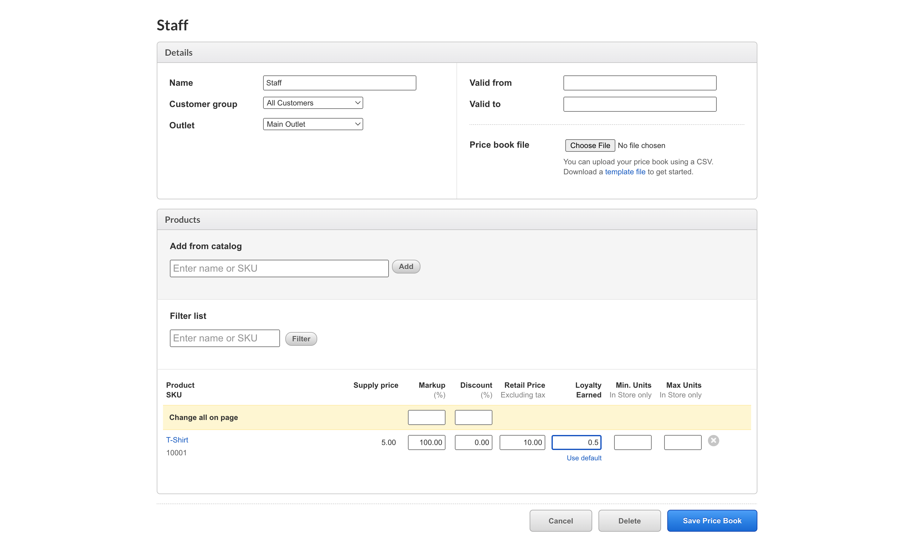Screen dimensions: 916x537
Task: Open the Customer group dropdown
Action: 313,103
